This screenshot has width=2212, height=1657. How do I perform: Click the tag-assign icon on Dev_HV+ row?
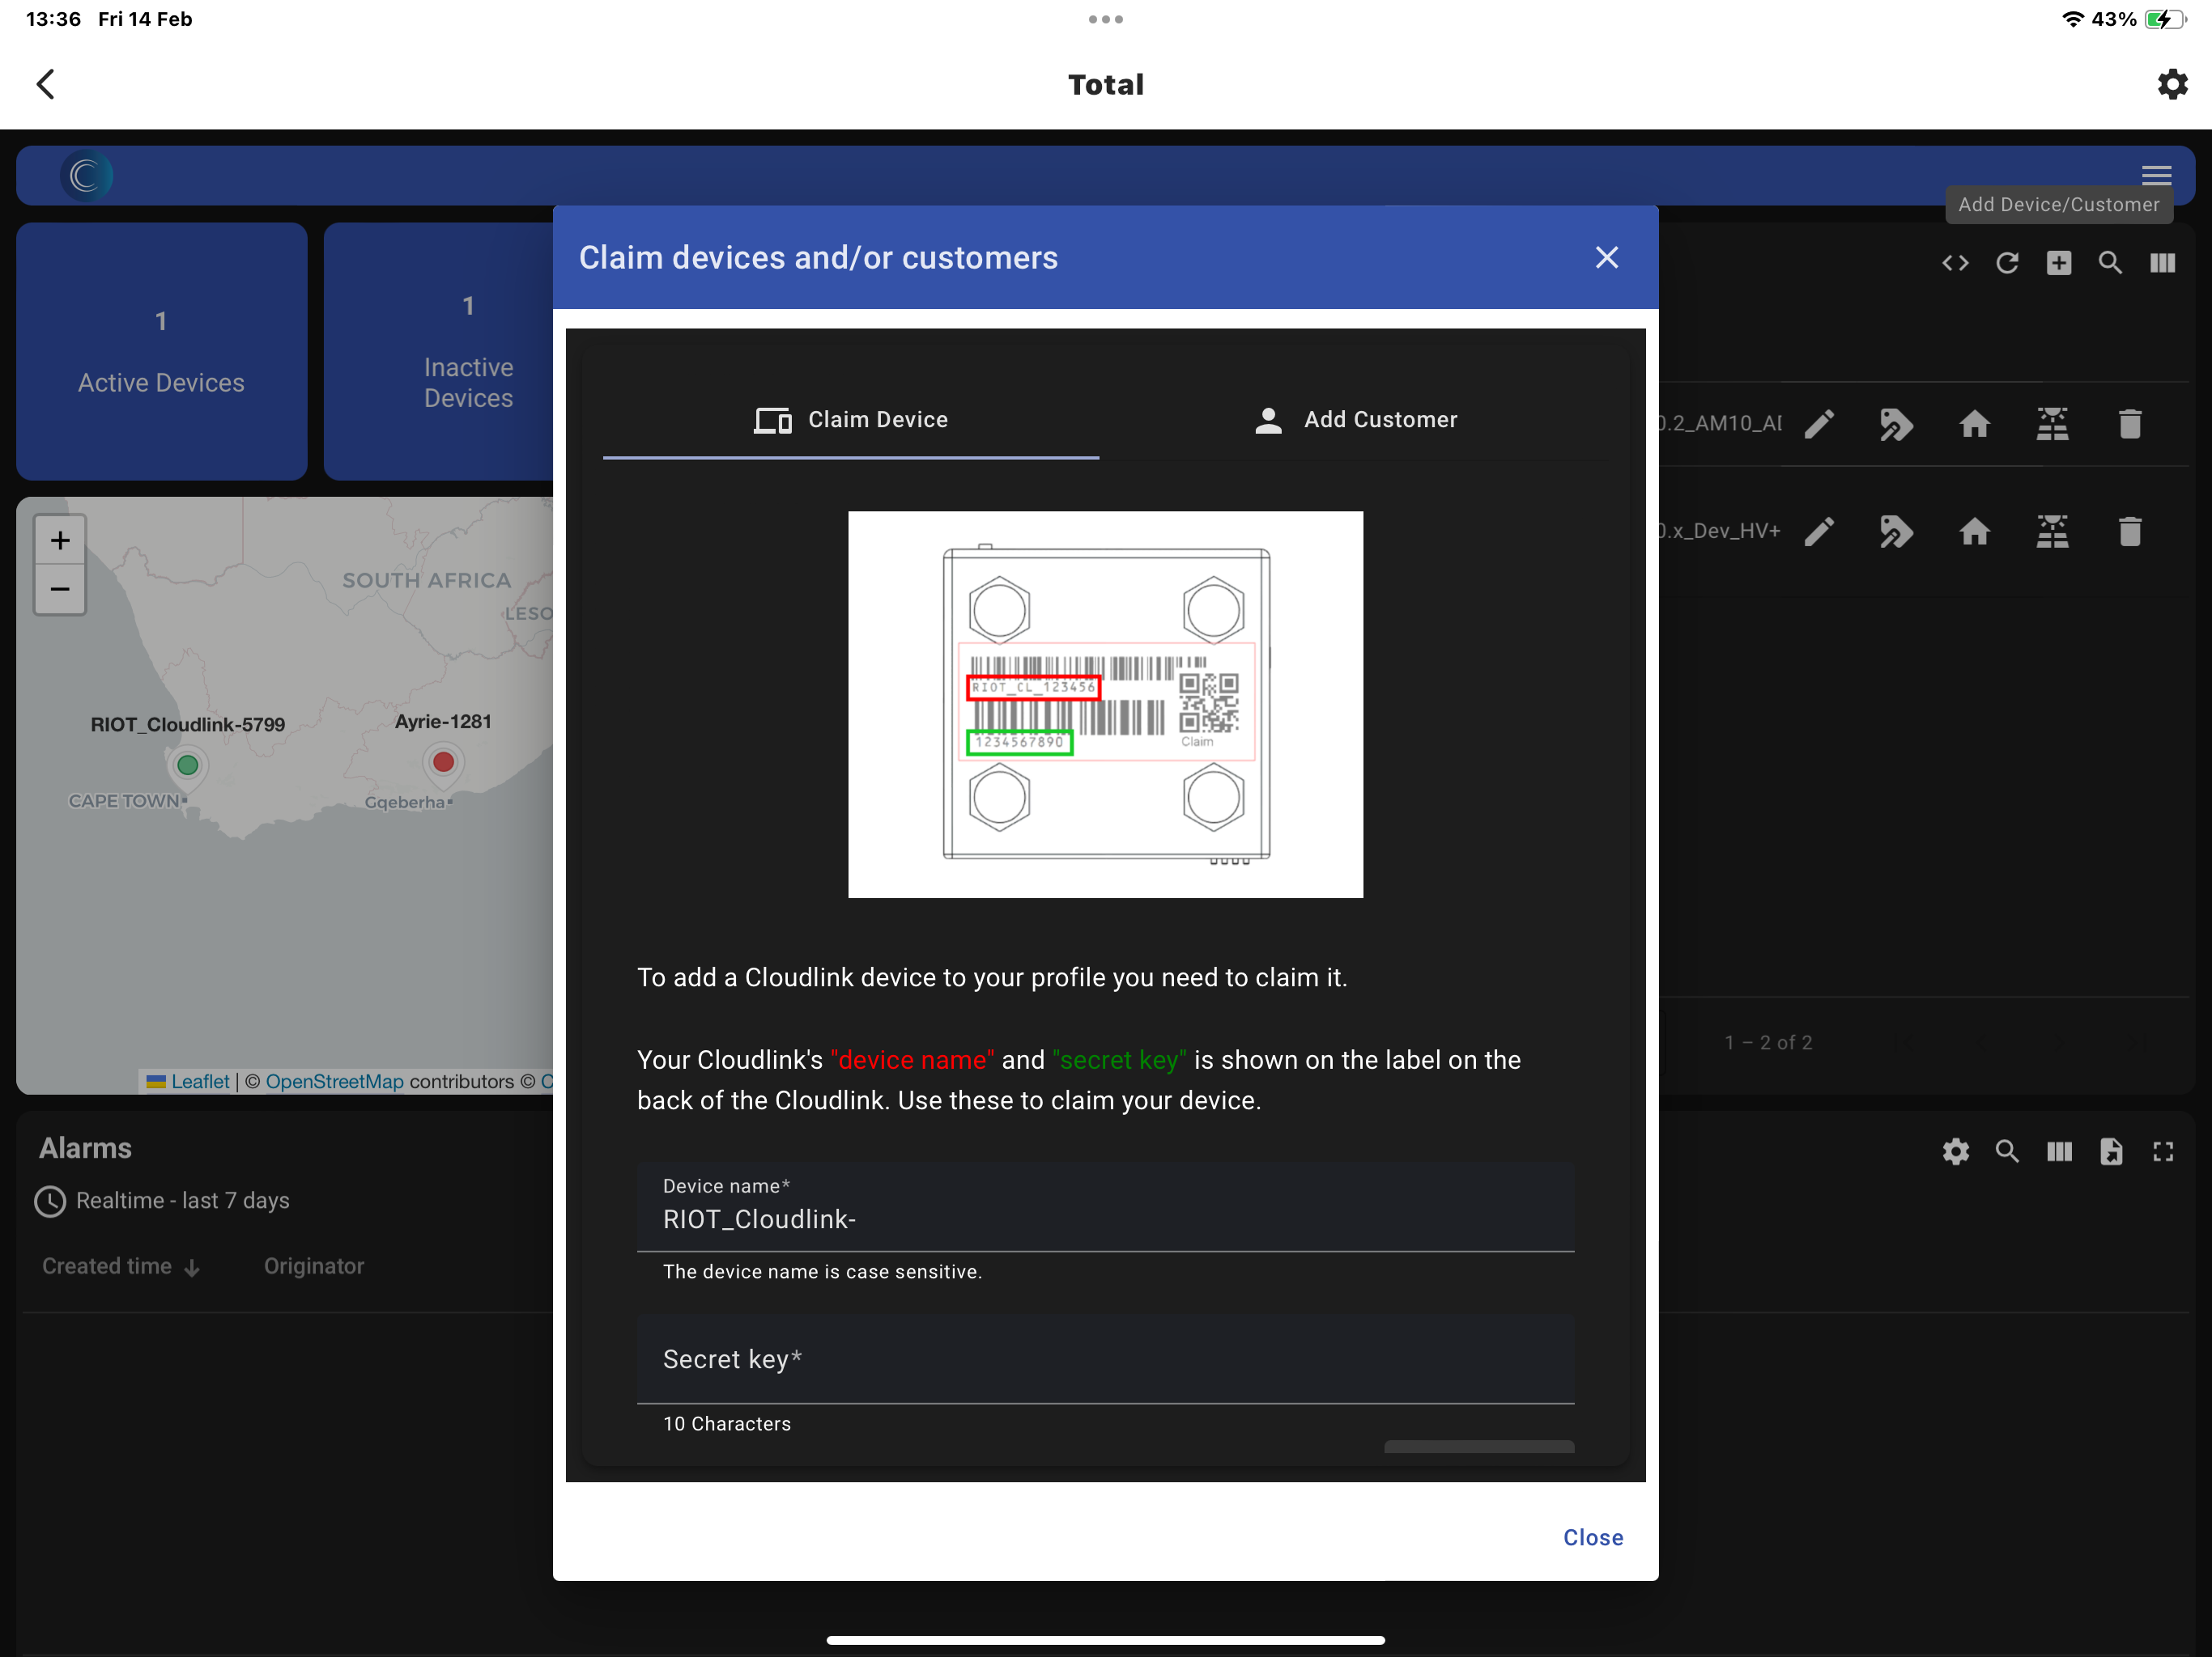tap(1897, 531)
